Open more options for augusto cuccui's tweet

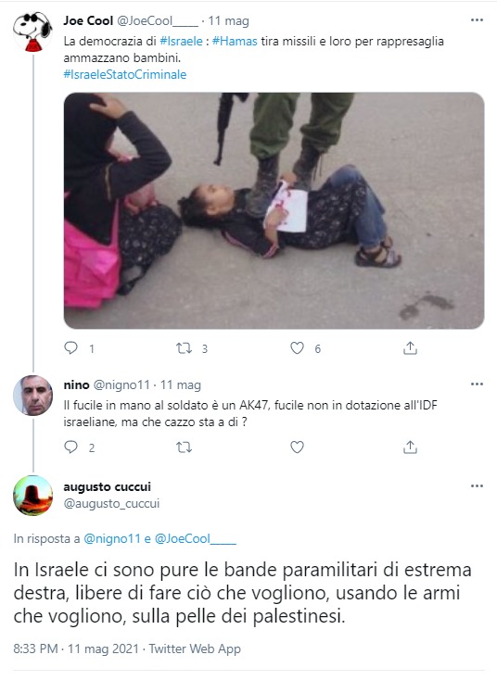tap(477, 485)
